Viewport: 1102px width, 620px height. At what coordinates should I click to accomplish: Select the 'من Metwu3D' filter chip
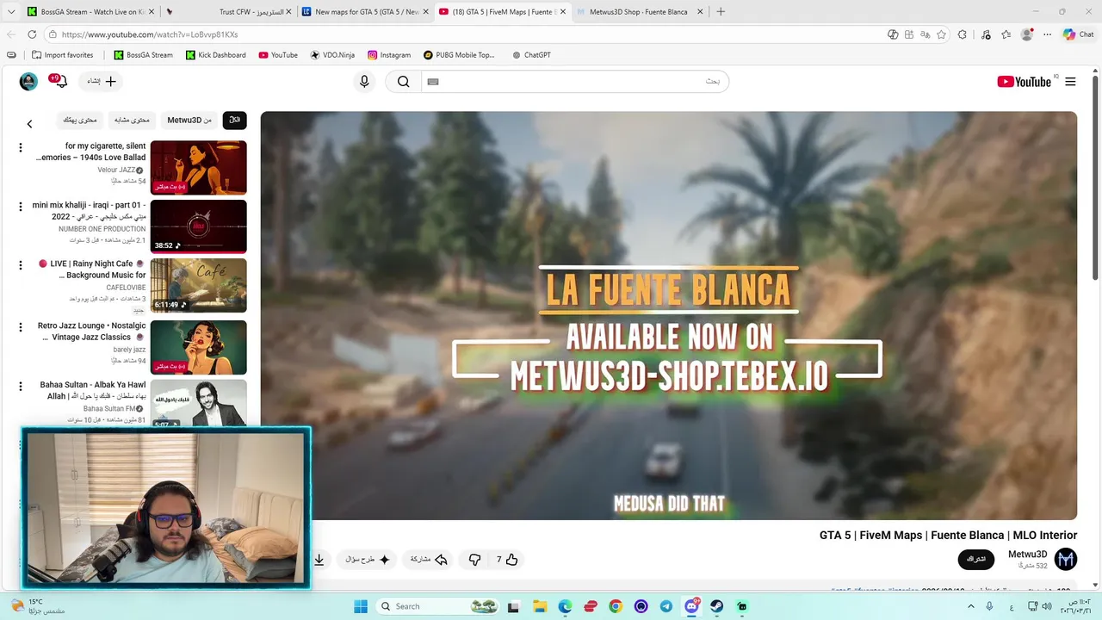[x=189, y=121]
